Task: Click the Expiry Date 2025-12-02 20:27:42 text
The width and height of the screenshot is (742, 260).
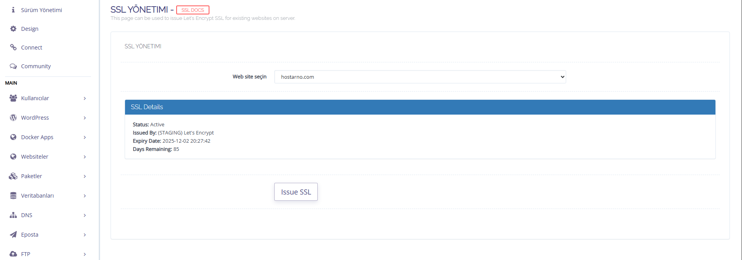Action: click(x=172, y=141)
